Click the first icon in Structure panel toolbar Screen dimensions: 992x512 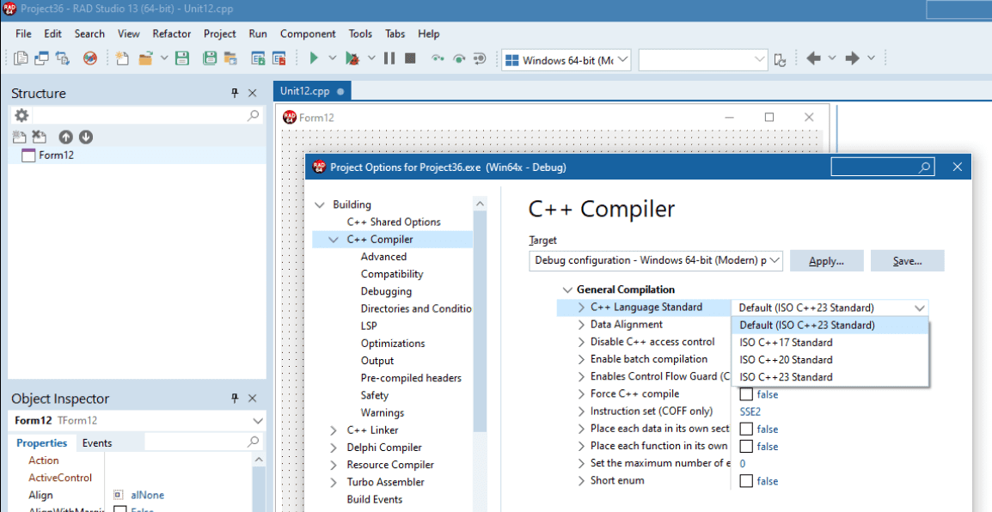coord(19,137)
